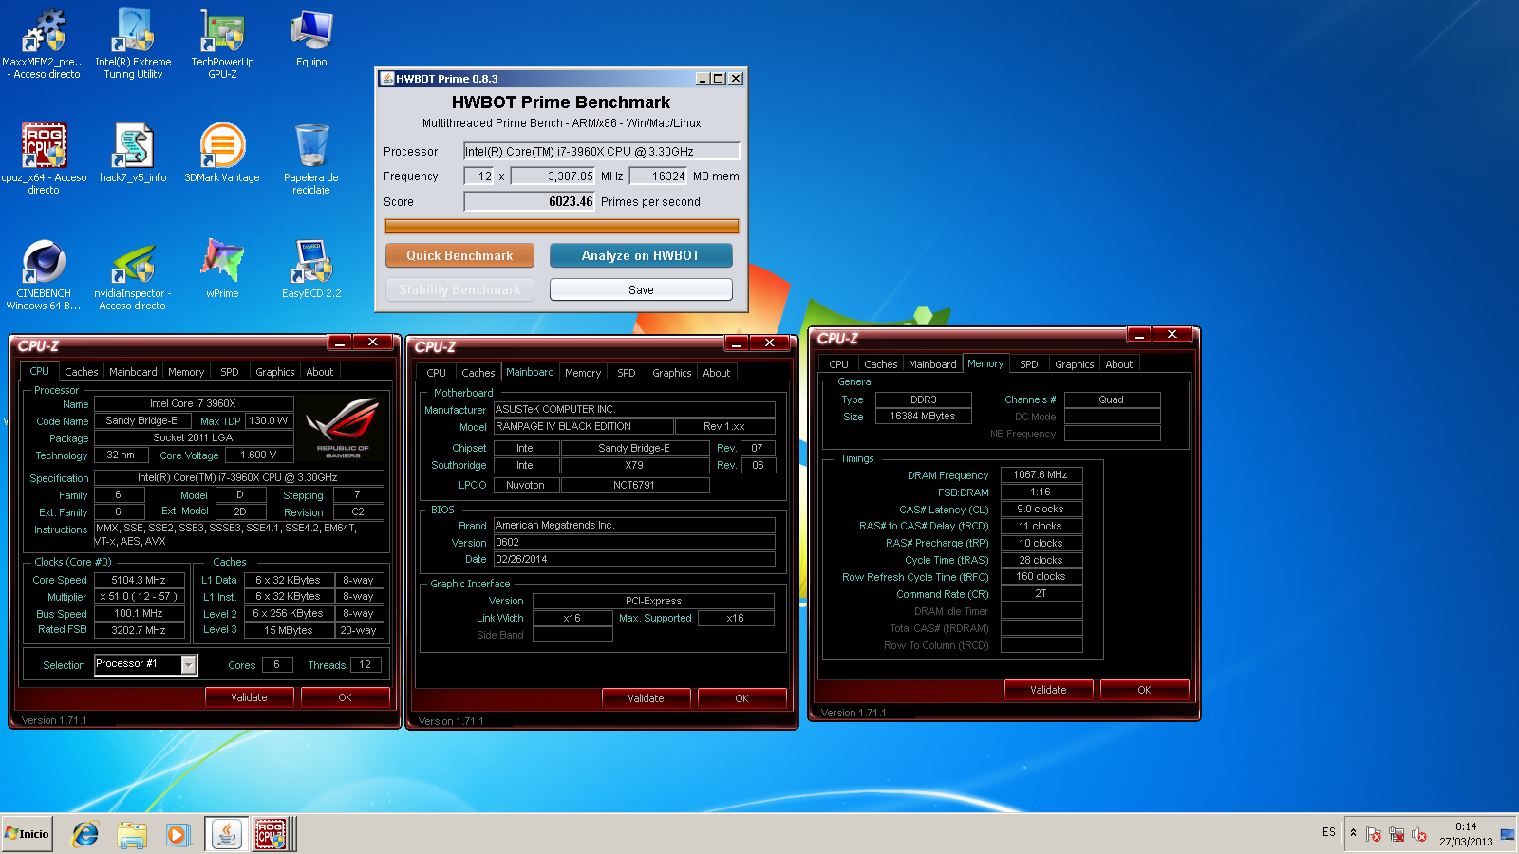1519x854 pixels.
Task: Open Windows Explorer folder in taskbar
Action: (132, 834)
